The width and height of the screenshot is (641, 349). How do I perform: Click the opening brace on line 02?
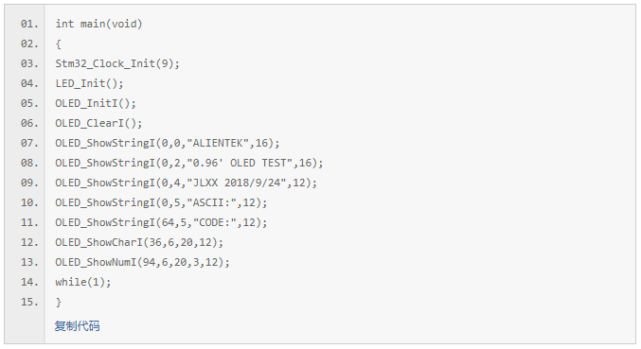pos(59,44)
